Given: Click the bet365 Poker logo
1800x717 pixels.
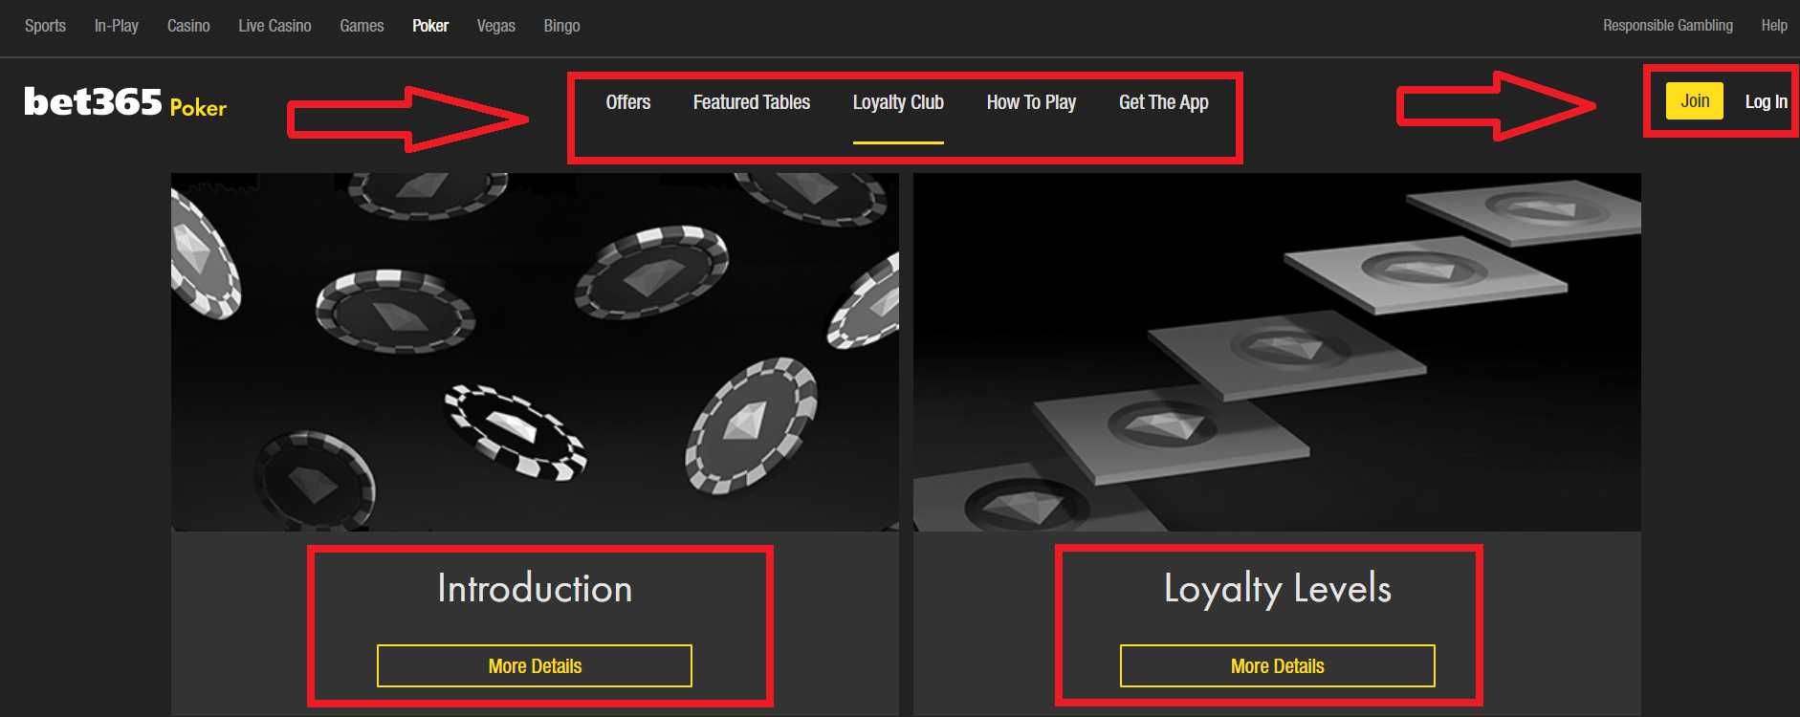Looking at the screenshot, I should point(125,102).
